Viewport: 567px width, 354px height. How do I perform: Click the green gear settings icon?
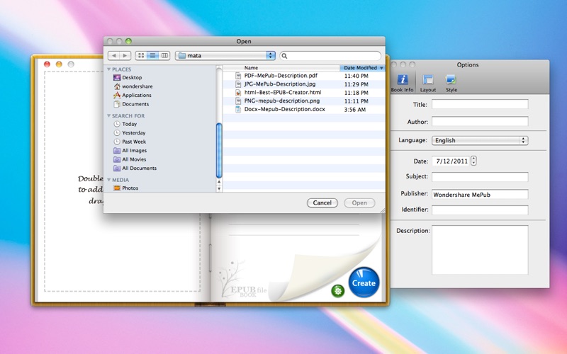pos(338,291)
